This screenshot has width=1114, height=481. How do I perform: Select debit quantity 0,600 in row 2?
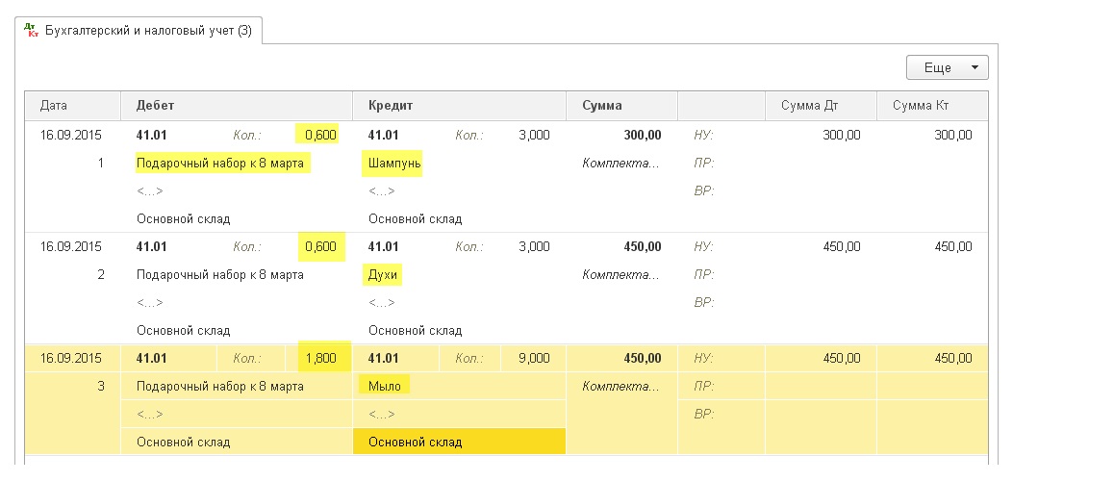(x=320, y=246)
